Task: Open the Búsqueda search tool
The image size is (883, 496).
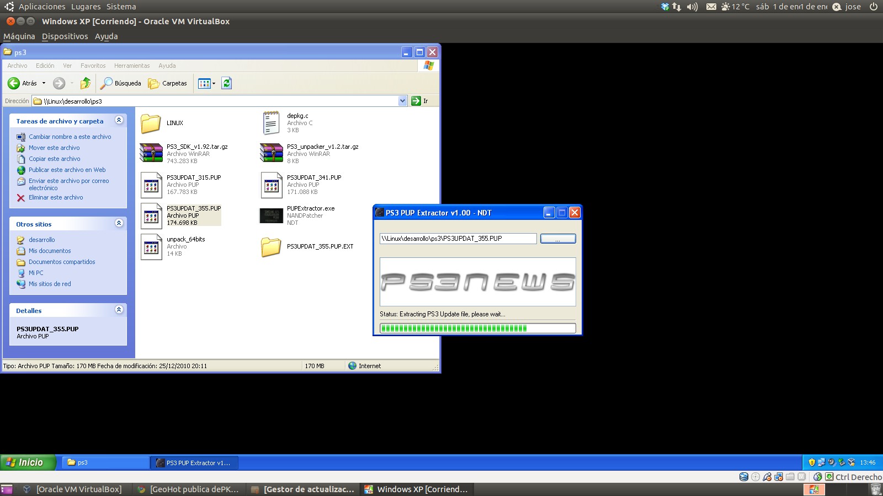Action: point(121,83)
